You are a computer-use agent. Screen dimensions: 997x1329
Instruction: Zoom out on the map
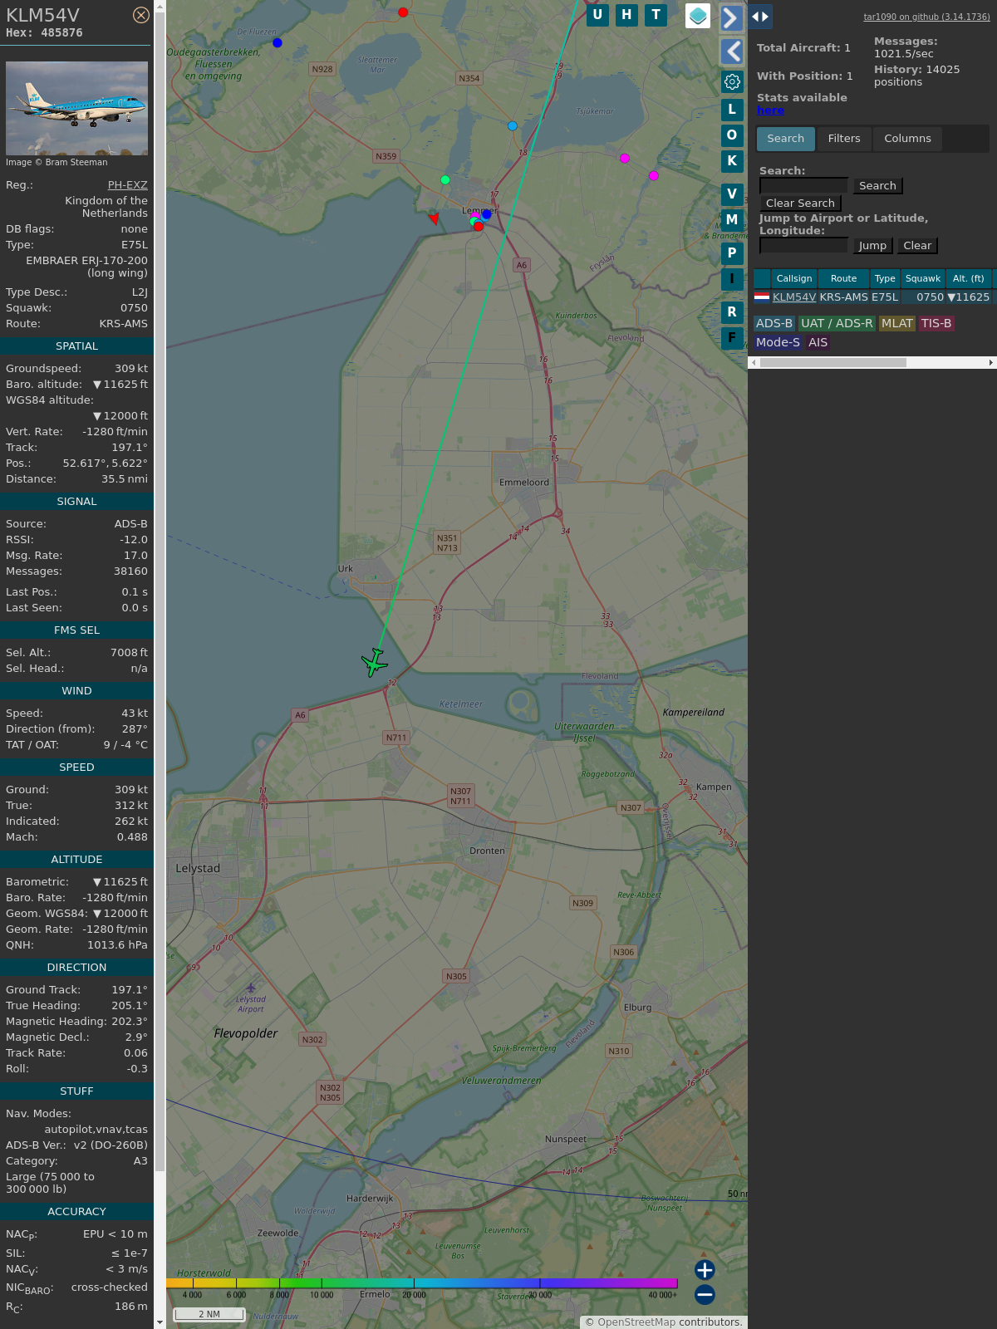[705, 1295]
